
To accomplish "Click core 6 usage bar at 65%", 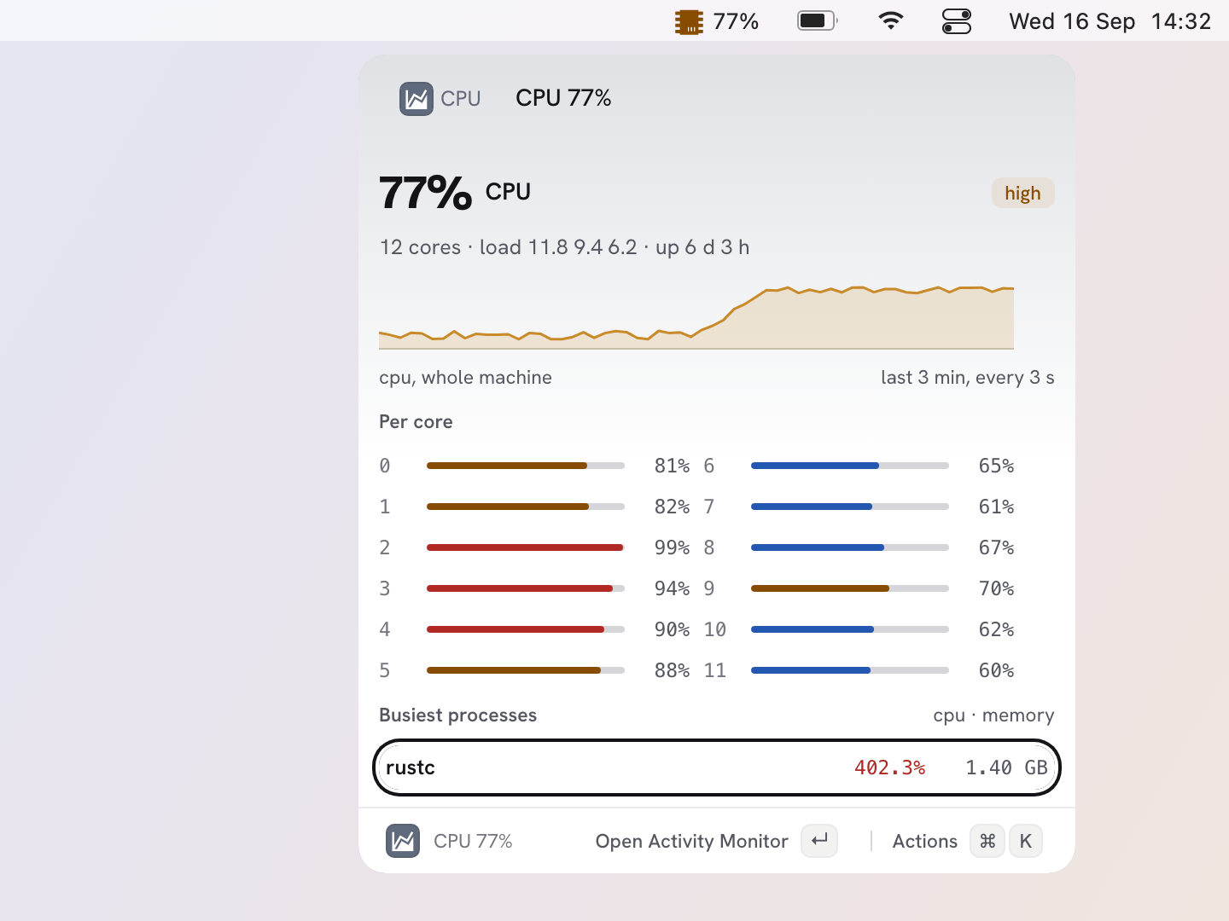I will (850, 466).
